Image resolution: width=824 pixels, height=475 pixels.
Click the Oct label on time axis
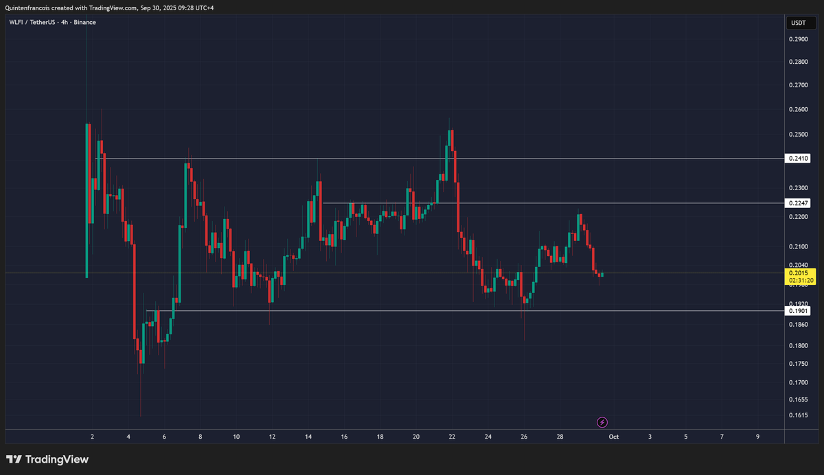pos(614,437)
